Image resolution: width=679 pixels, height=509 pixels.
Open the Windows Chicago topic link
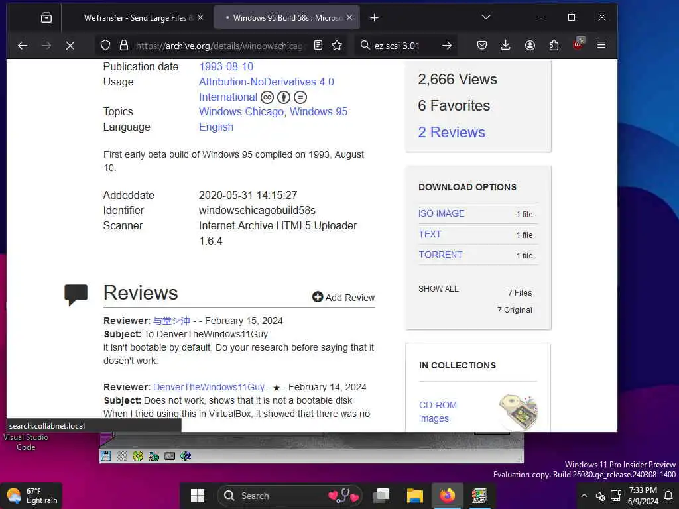point(241,111)
